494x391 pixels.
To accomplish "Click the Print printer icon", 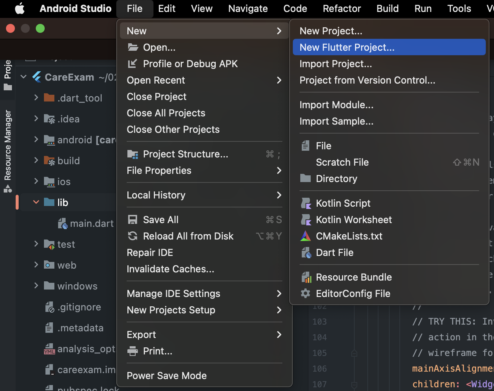I will pos(133,351).
